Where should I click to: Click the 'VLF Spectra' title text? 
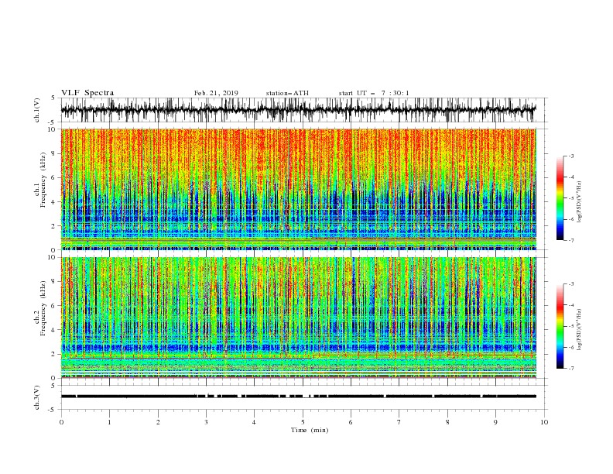[x=87, y=93]
